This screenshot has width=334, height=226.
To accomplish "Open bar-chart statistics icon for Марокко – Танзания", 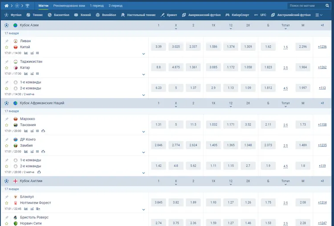I will (26, 131).
